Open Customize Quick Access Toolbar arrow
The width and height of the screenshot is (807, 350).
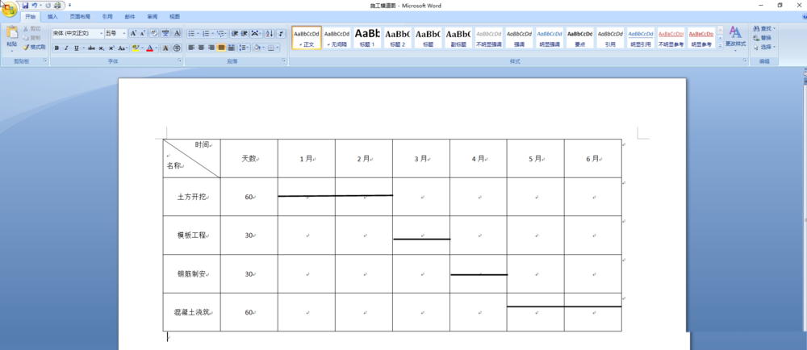(69, 5)
